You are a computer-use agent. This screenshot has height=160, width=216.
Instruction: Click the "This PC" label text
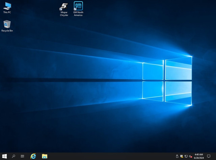coord(7,12)
